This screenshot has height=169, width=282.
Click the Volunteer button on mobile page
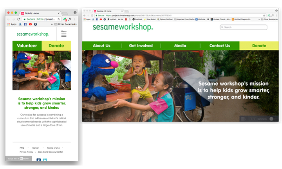click(x=27, y=46)
